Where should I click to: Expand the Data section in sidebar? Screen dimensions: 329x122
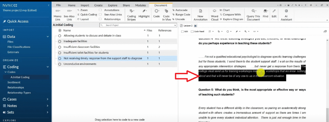click(x=48, y=37)
